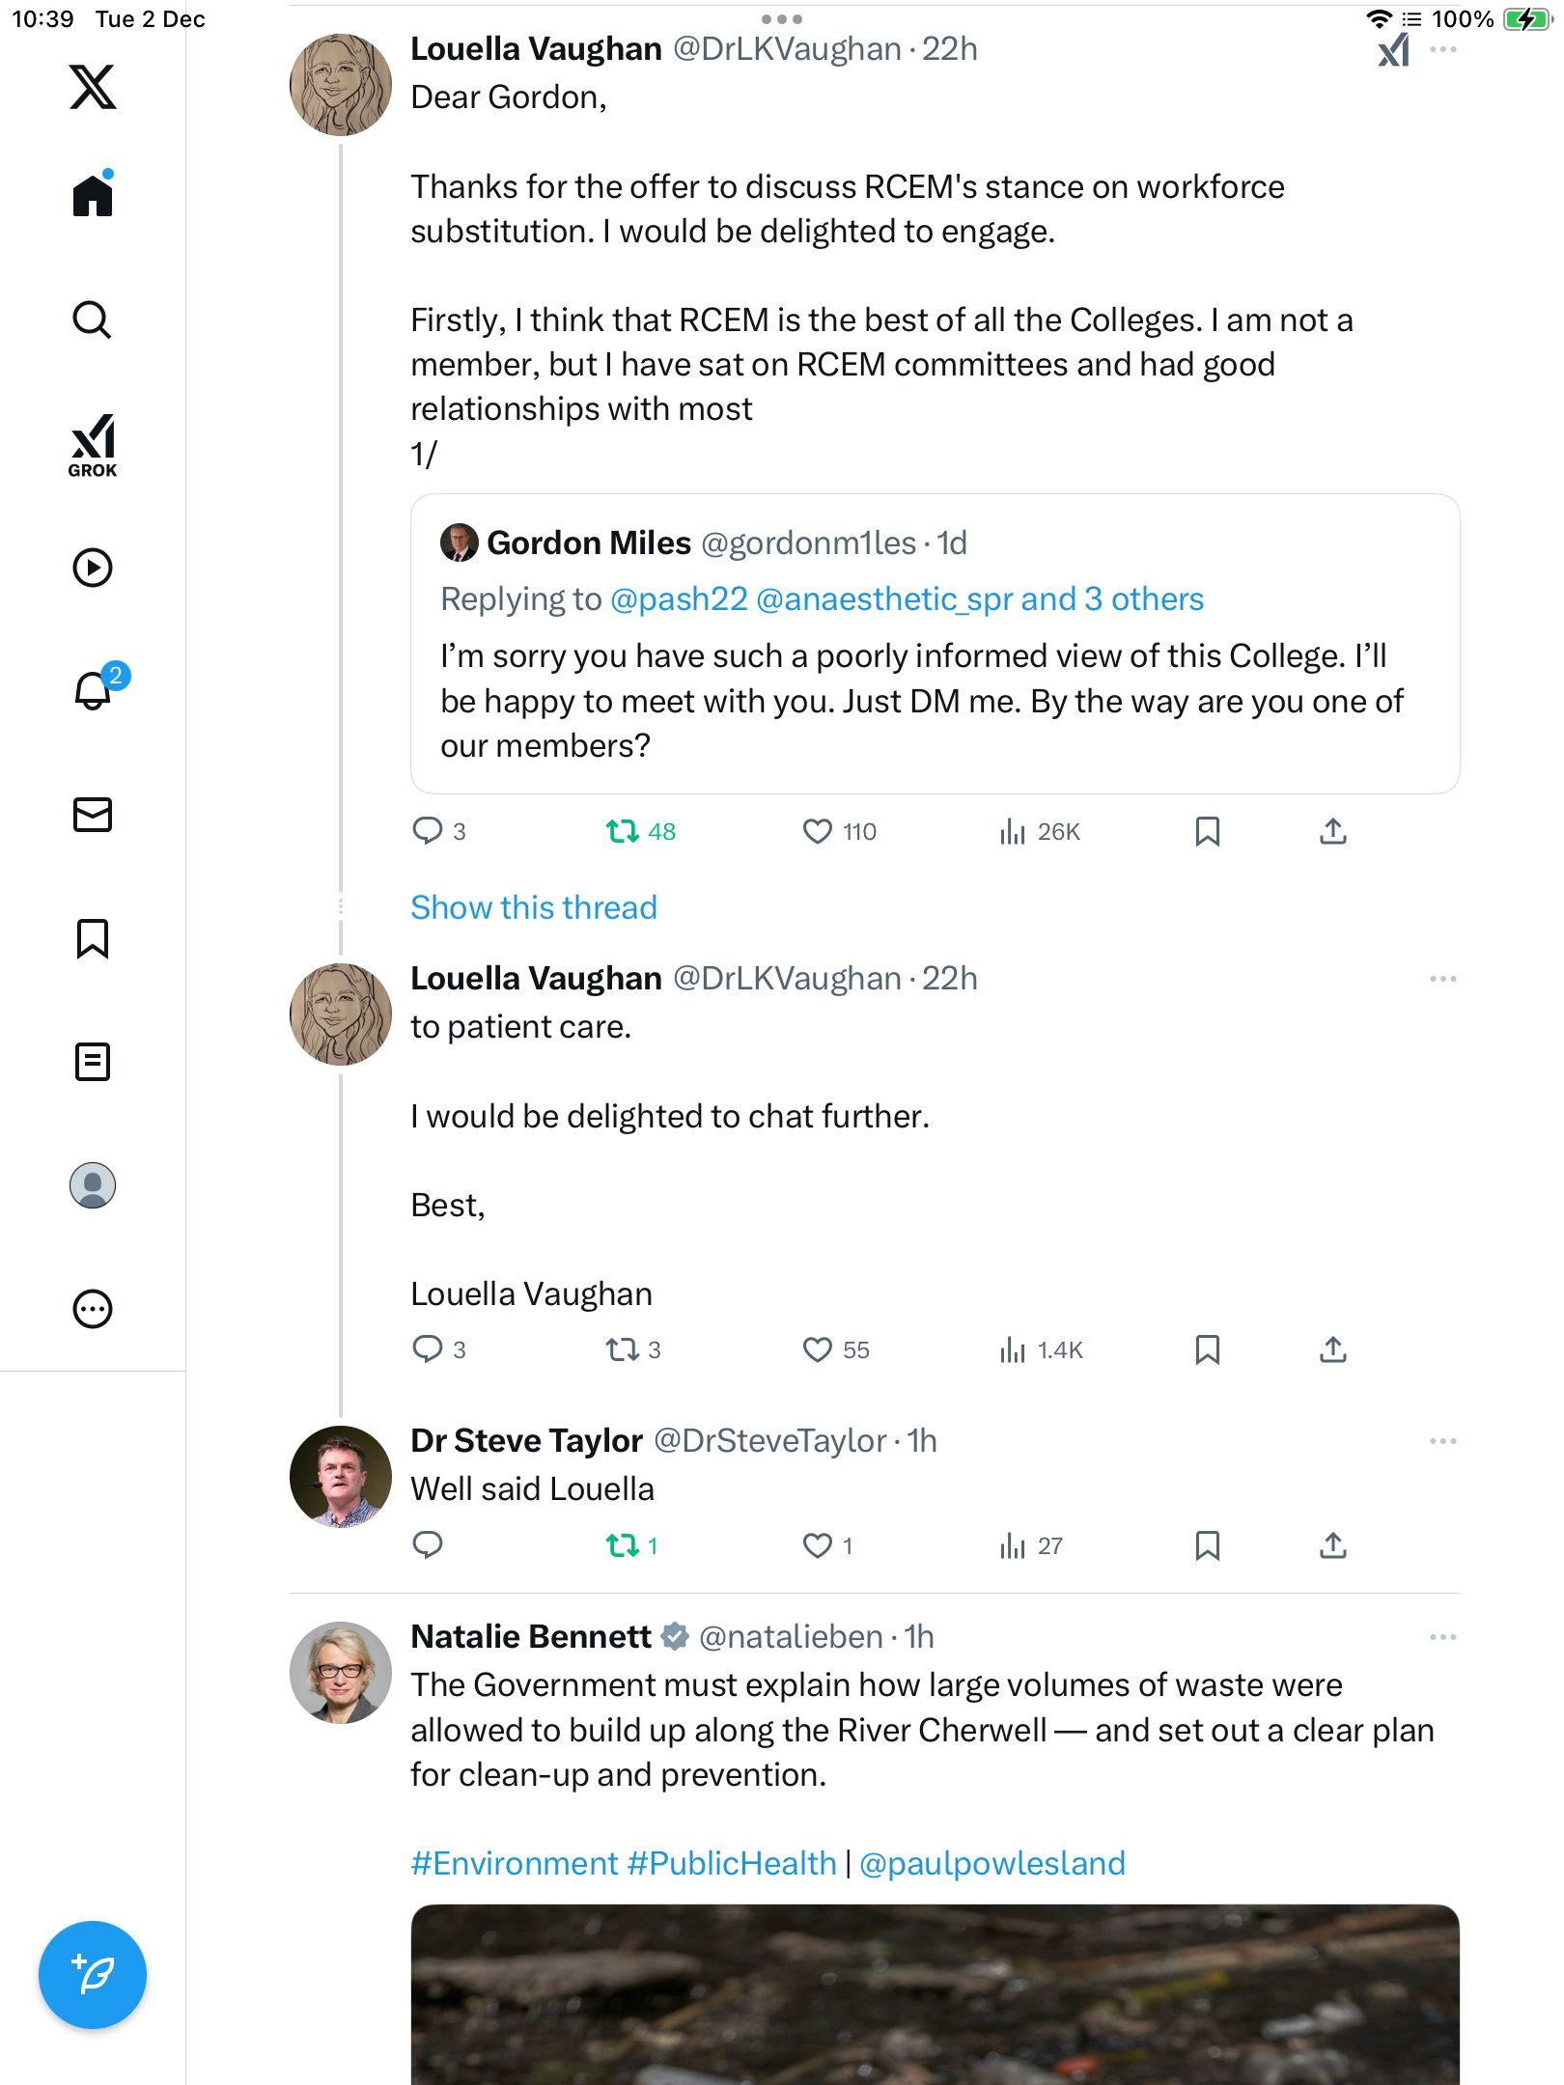Open more options on Natalie Bennett's post
Screen dimensions: 1564x2085
click(1442, 1637)
